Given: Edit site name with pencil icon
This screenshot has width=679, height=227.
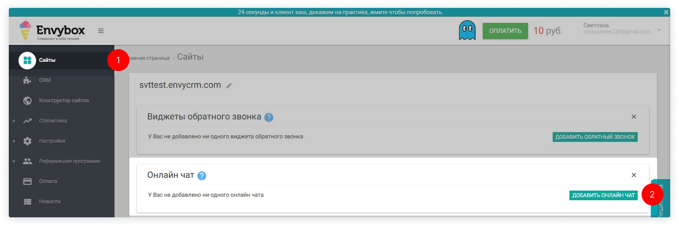Looking at the screenshot, I should tap(229, 86).
